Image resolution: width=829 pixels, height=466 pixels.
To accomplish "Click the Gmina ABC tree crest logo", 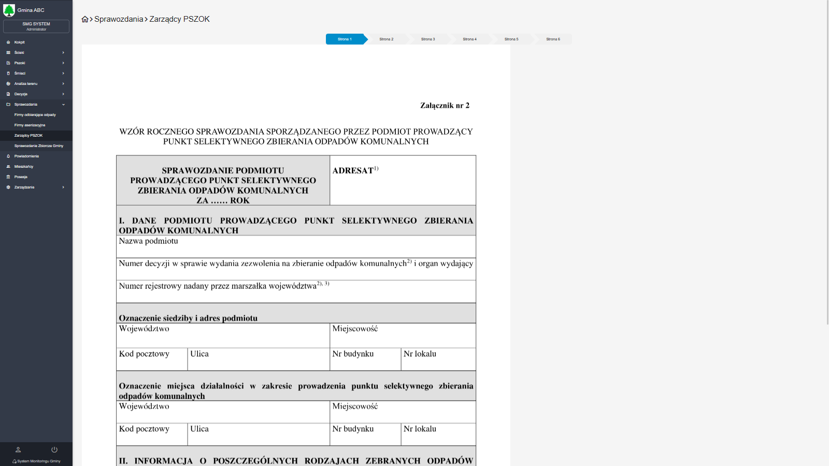I will (9, 10).
